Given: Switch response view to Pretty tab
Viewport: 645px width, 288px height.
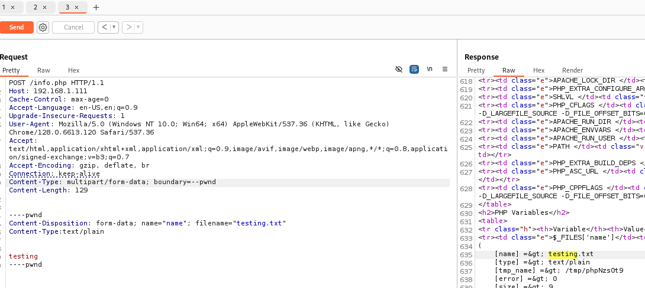Looking at the screenshot, I should point(476,70).
